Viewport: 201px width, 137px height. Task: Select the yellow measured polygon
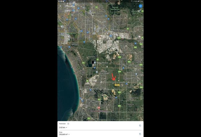coord(117,85)
